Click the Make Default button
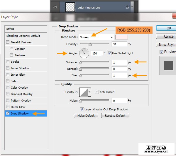Viewport: 176px width, 156px height. click(86, 116)
